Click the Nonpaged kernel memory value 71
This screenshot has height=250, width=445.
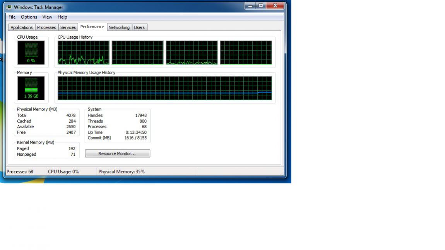73,155
